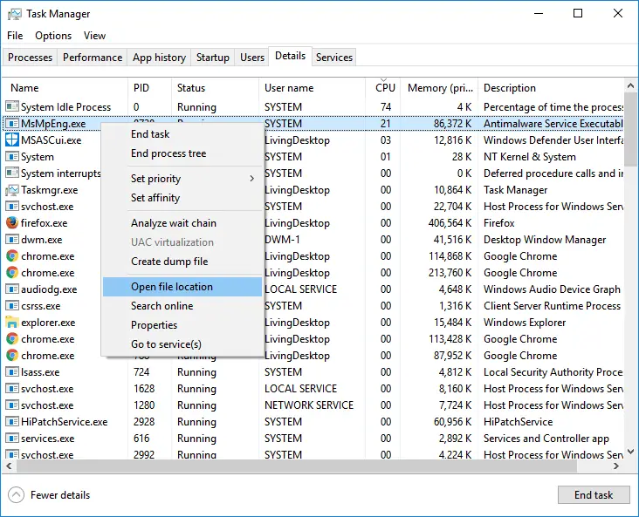Click the lsass.exe icon
The height and width of the screenshot is (517, 639).
click(12, 372)
